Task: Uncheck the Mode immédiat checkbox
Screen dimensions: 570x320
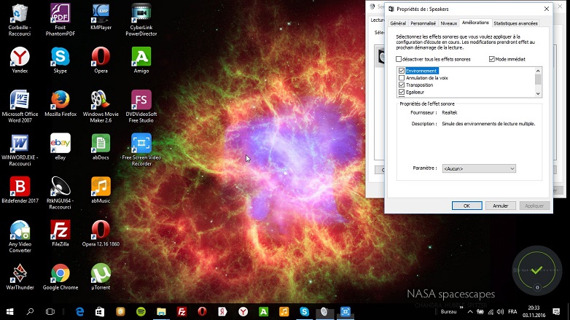Action: [x=492, y=59]
